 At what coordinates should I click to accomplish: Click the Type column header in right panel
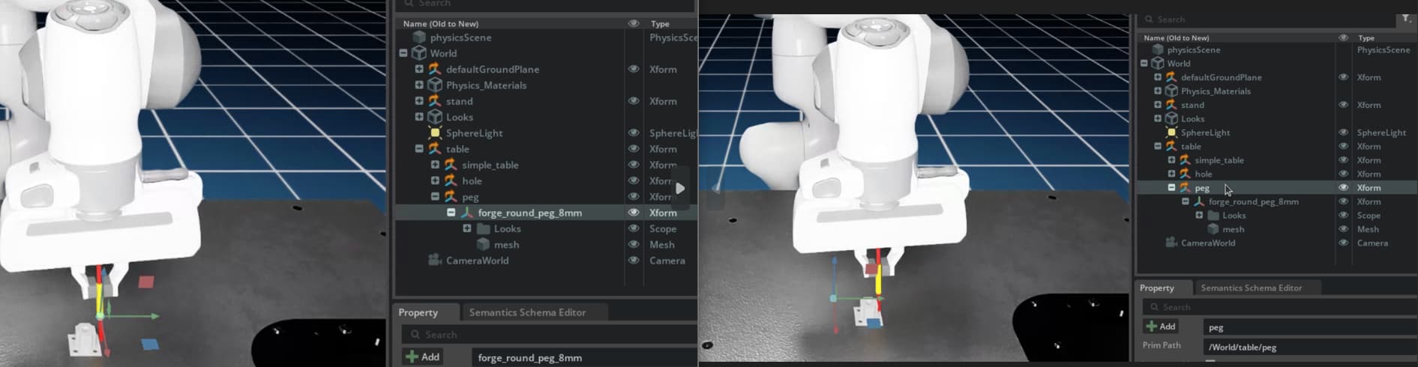click(x=1366, y=37)
